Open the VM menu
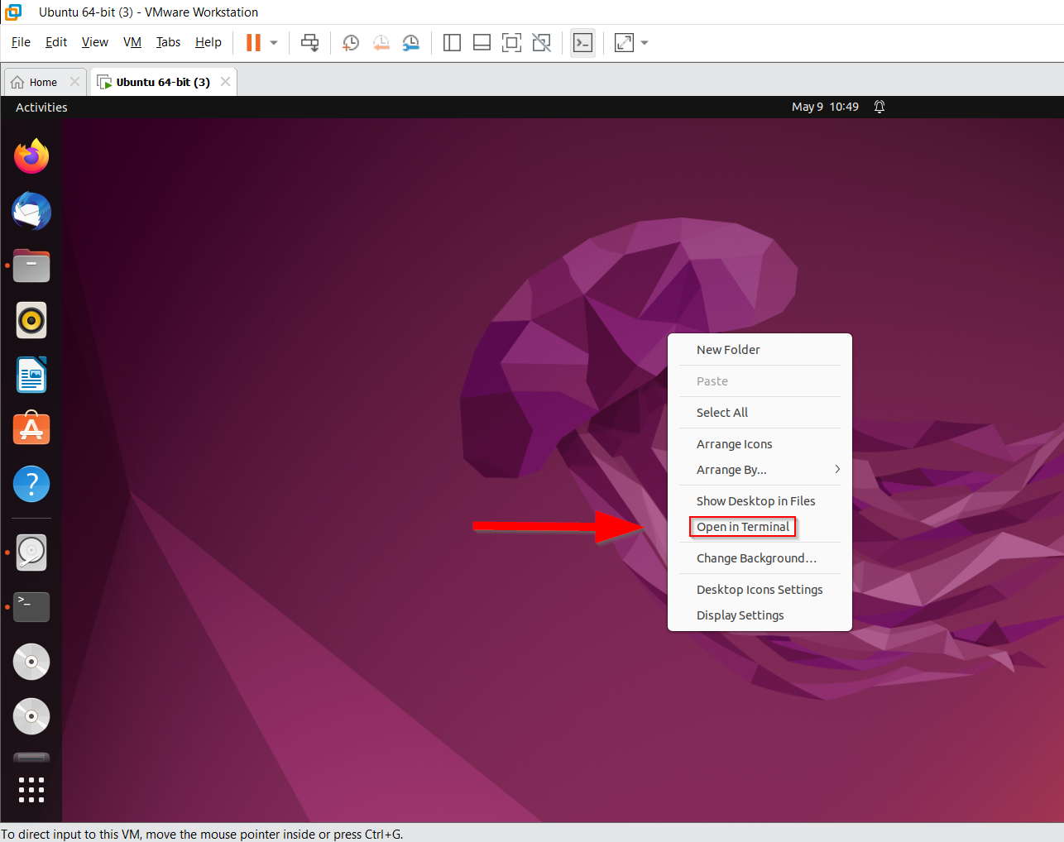 (x=132, y=41)
